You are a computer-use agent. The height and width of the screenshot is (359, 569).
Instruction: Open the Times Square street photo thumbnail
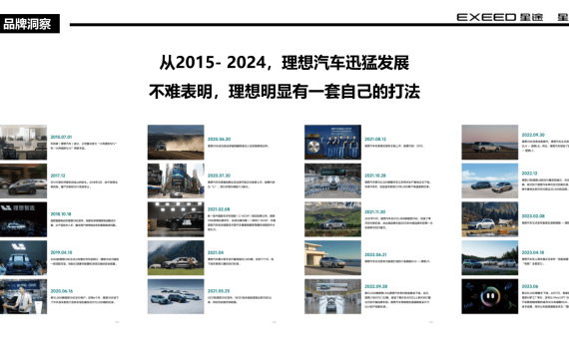pos(176,180)
